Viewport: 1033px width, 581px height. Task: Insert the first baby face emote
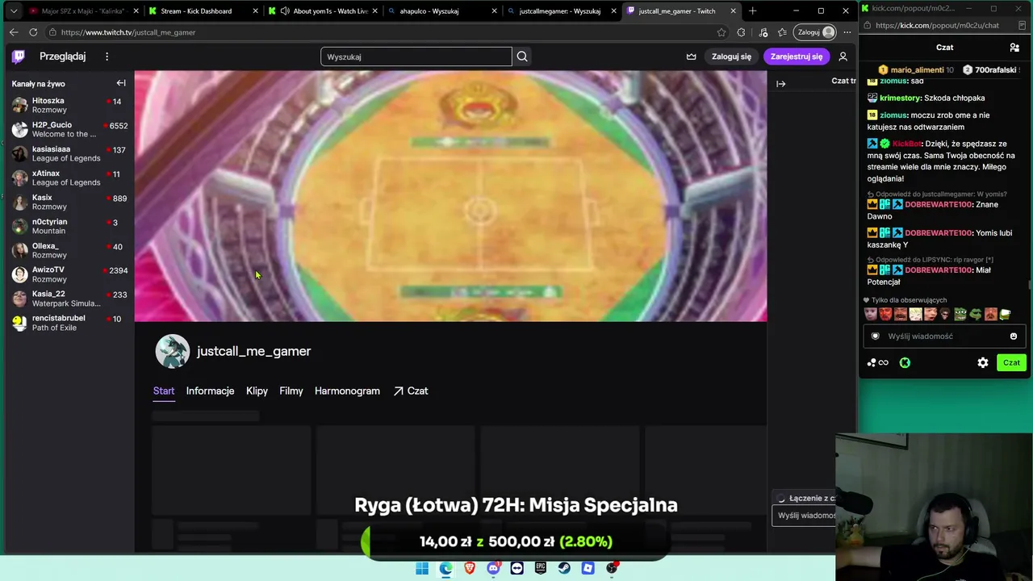pyautogui.click(x=871, y=315)
